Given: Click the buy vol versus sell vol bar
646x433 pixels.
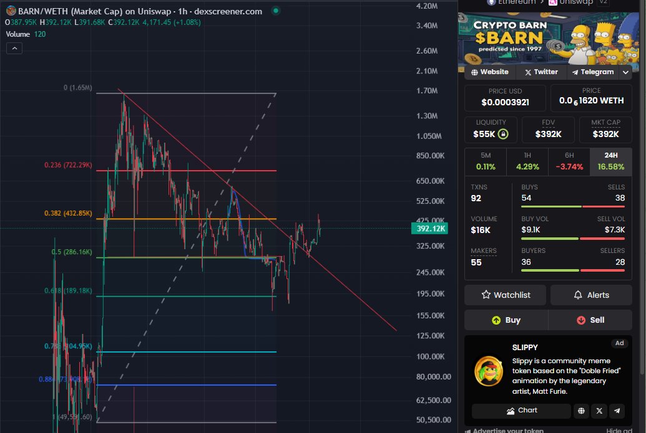Looking at the screenshot, I should coord(573,239).
